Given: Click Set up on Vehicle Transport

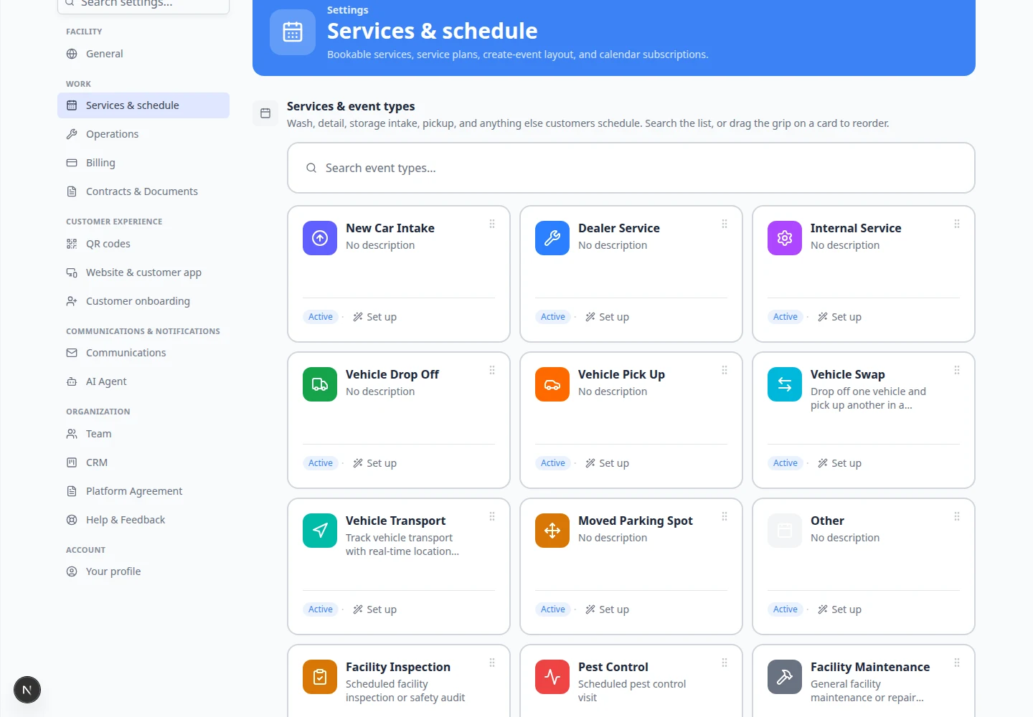Looking at the screenshot, I should pos(374,609).
